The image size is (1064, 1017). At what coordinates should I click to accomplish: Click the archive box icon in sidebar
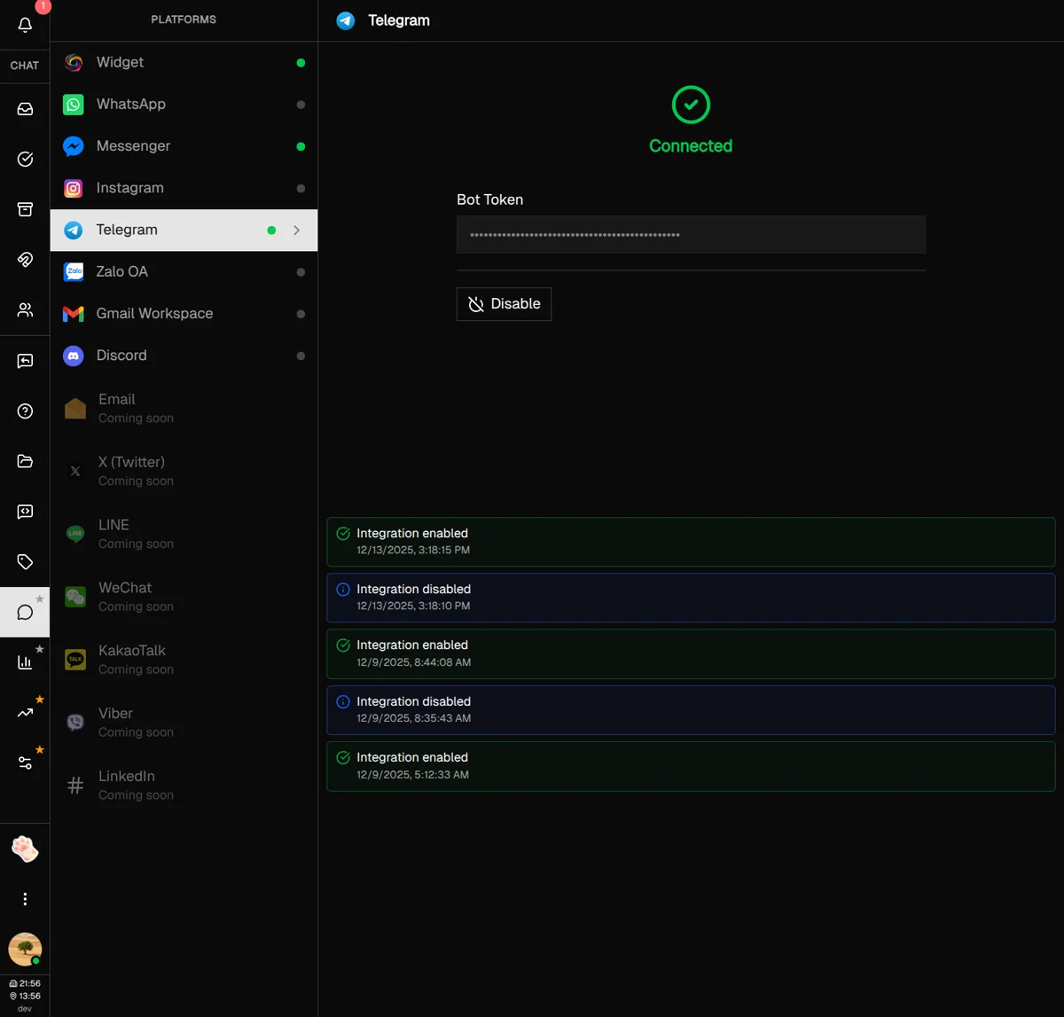(25, 209)
